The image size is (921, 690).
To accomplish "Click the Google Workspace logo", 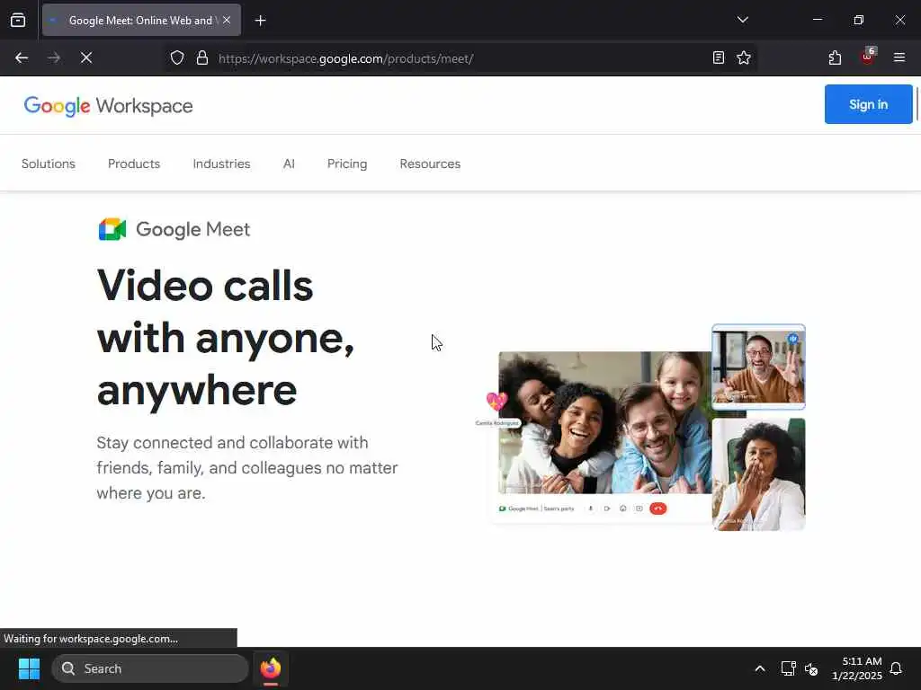I will 108,106.
